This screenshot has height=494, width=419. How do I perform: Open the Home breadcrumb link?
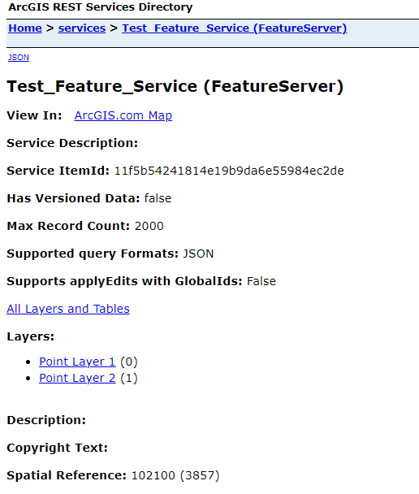(25, 28)
